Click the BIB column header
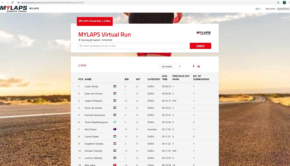The width and height of the screenshot is (290, 166). [x=127, y=79]
